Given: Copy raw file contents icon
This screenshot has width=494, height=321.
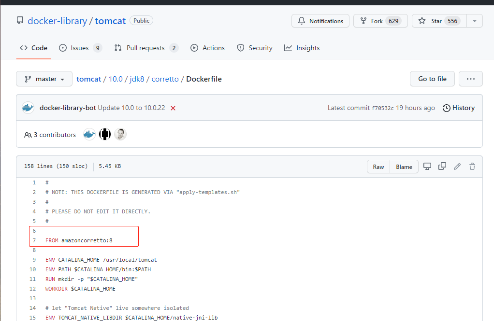Looking at the screenshot, I should [x=442, y=166].
